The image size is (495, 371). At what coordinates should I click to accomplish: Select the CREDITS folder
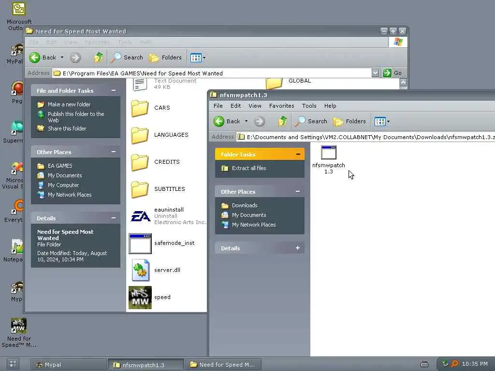point(155,162)
